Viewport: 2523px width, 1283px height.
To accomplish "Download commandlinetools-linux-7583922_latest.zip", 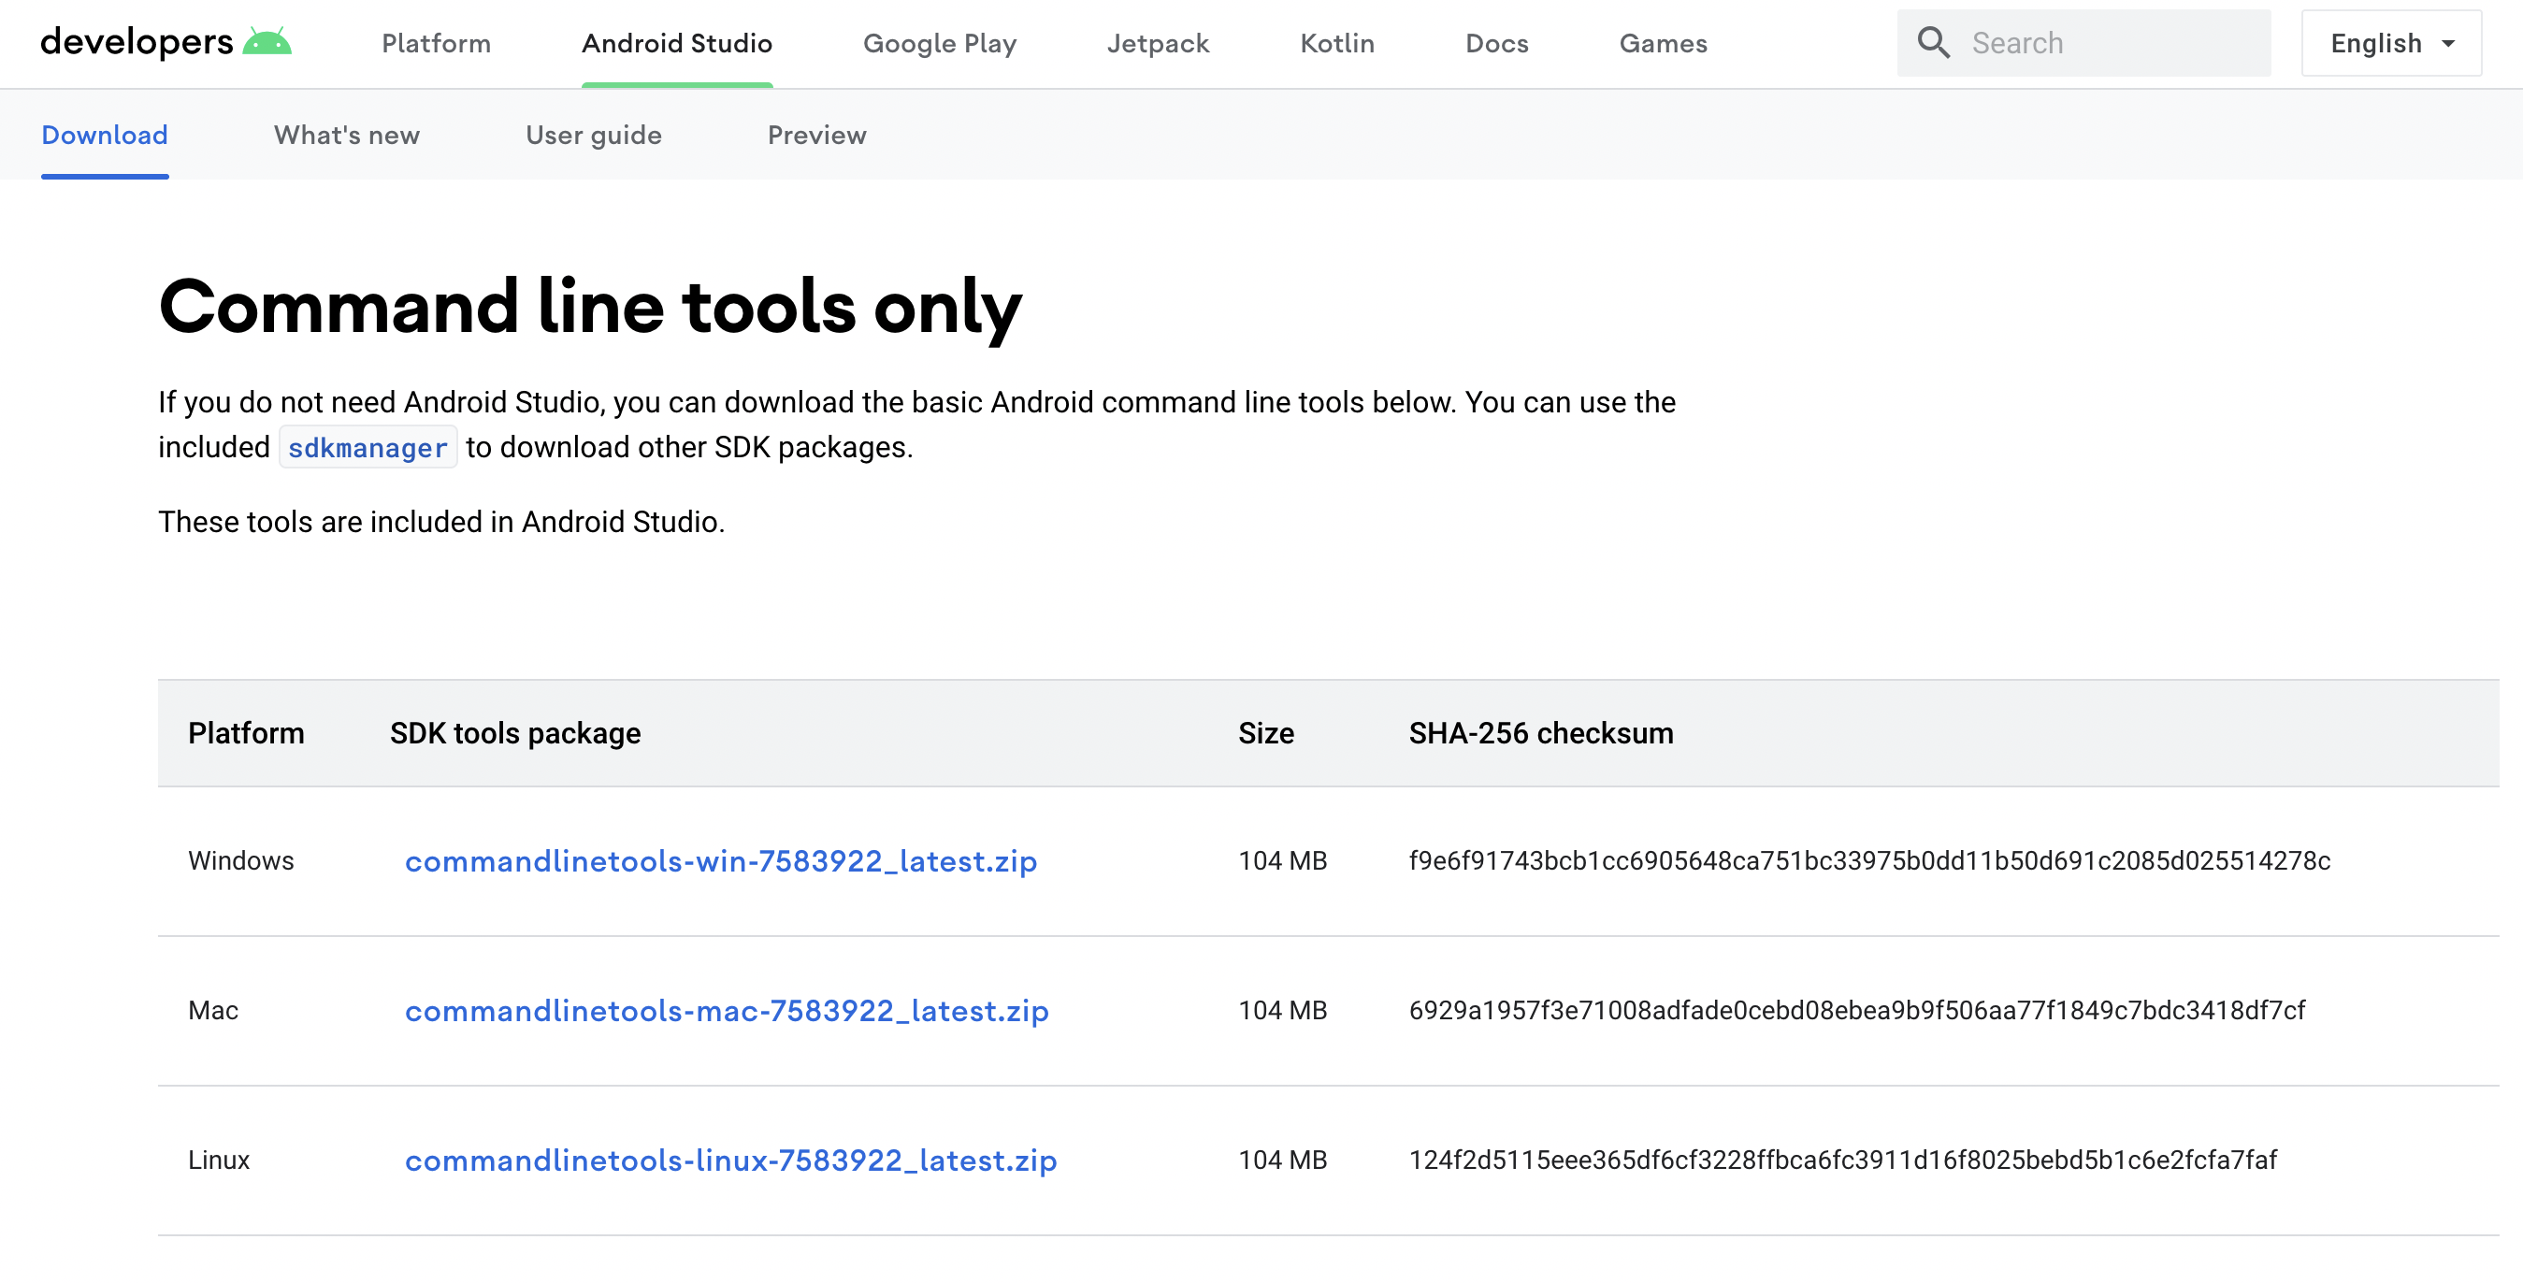I will [730, 1160].
